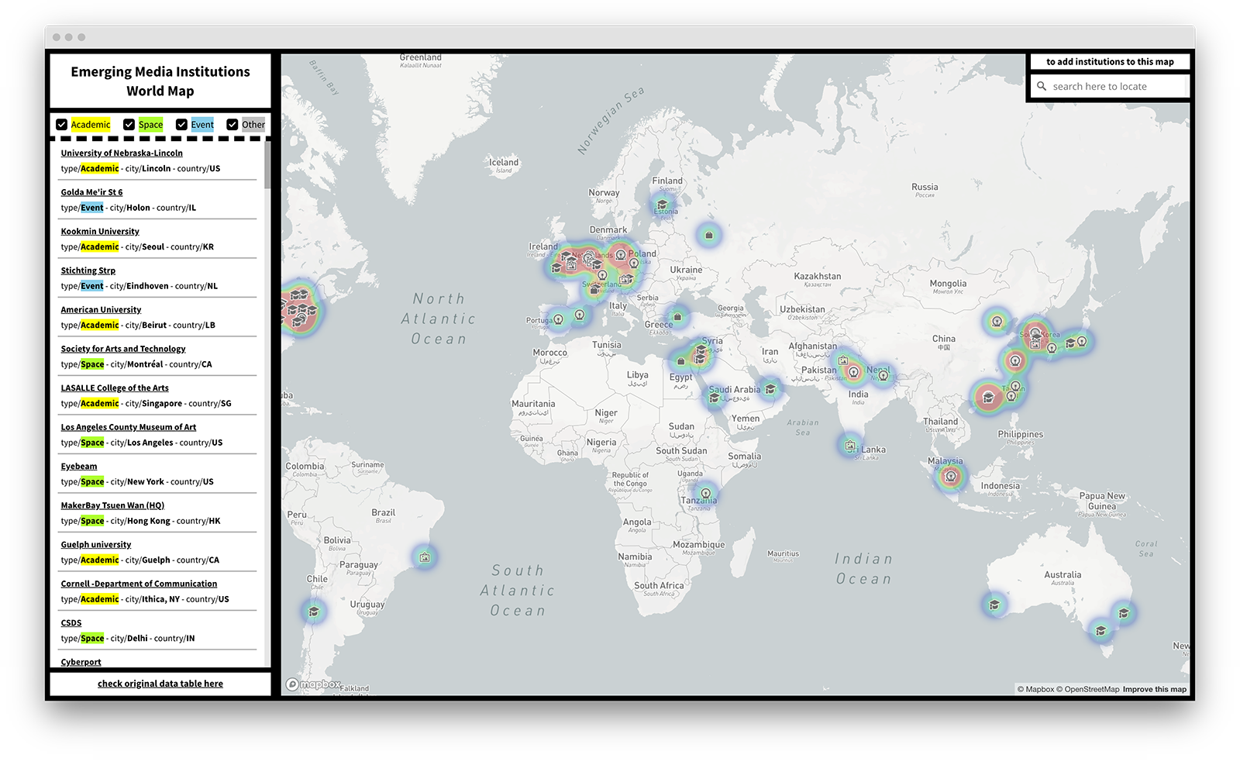Open the Ferris wheel marker in eastern Spain

tap(579, 315)
